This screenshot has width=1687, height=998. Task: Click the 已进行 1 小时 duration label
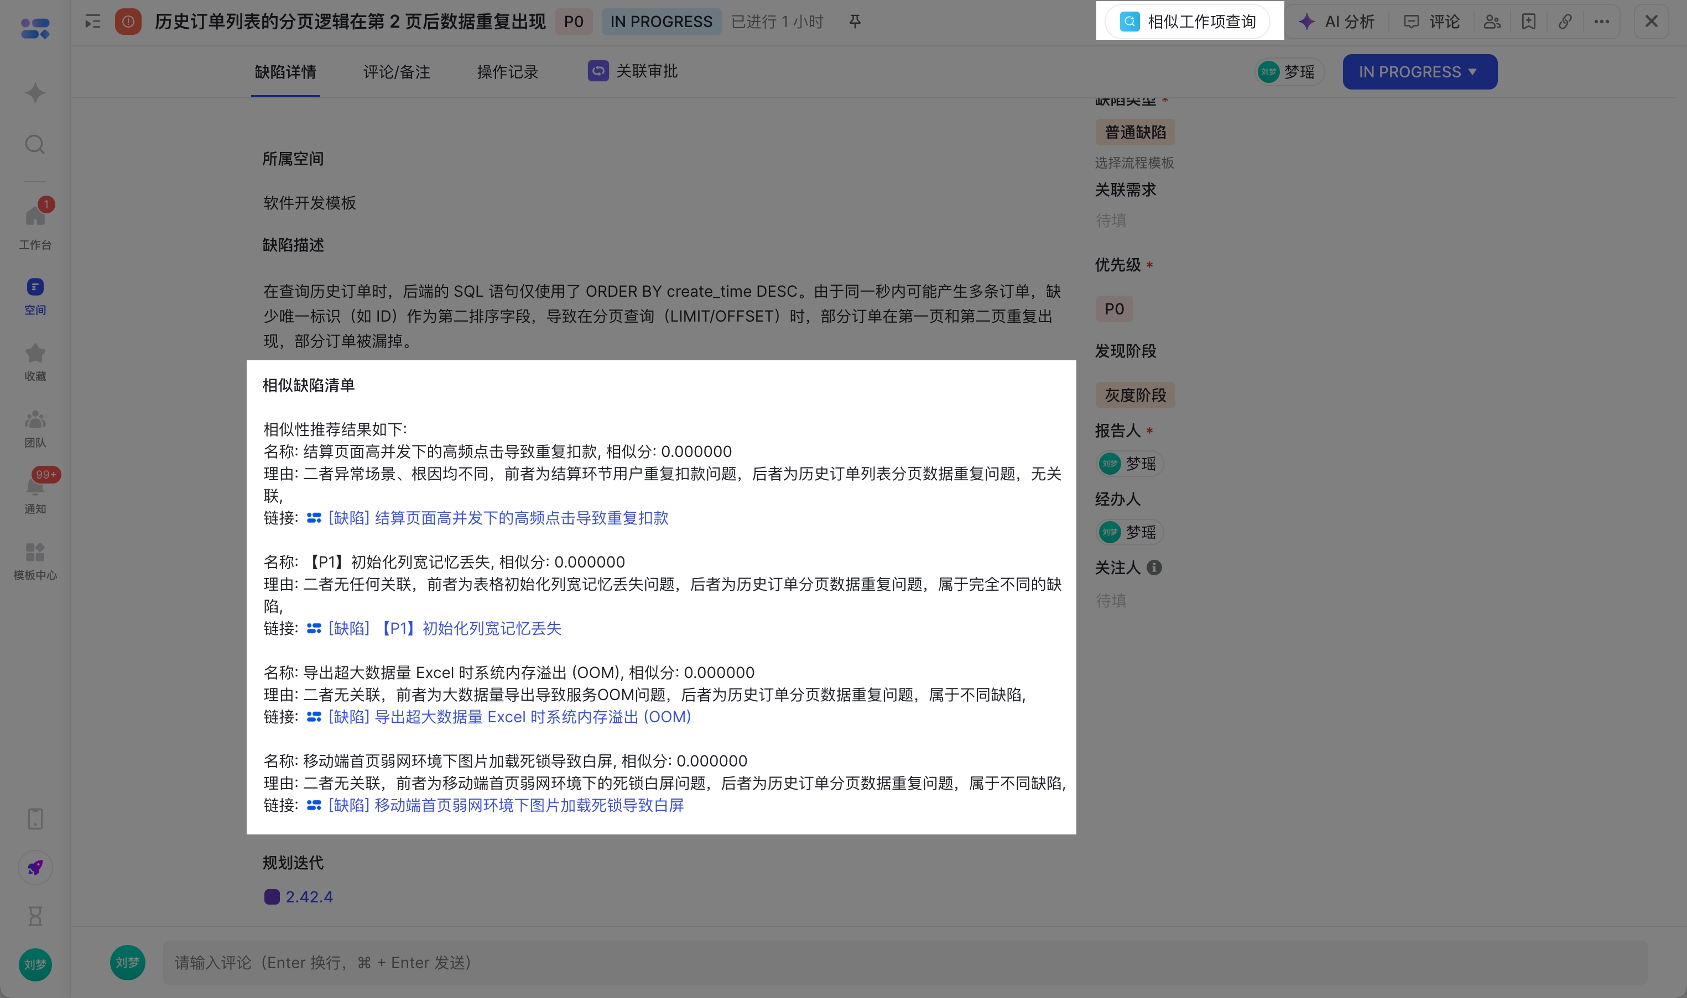pyautogui.click(x=777, y=22)
